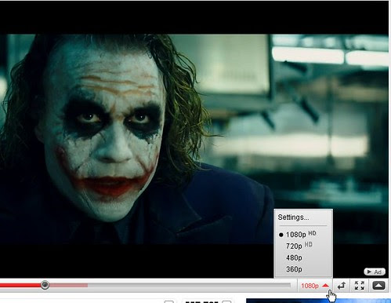Collapse the 1080p quality dropdown
391x303 pixels.
point(315,286)
